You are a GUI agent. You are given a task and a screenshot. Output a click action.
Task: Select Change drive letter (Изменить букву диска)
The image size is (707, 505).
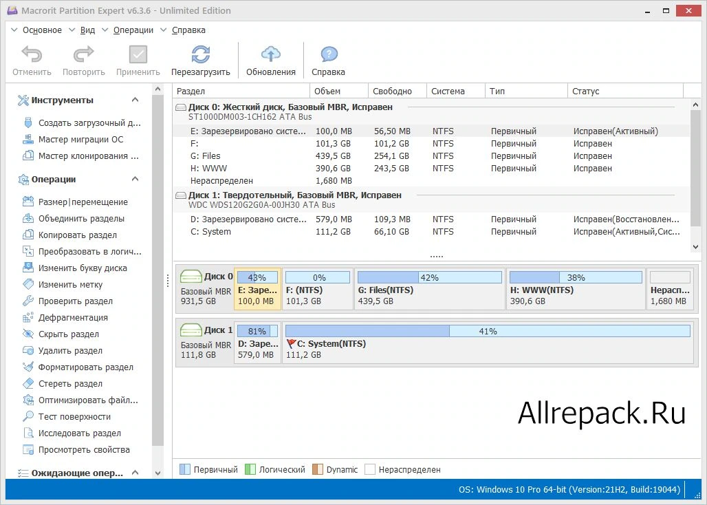click(74, 268)
